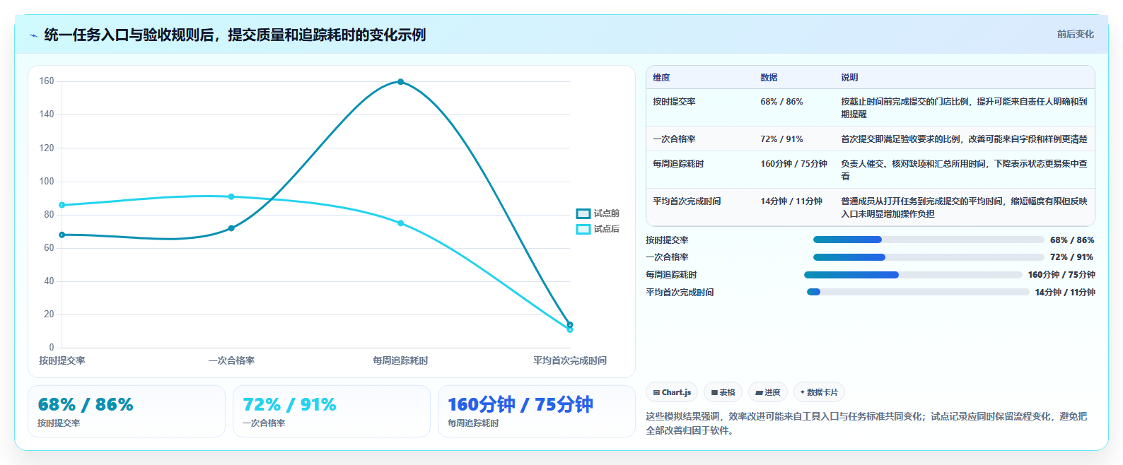
Task: Click progress value 68% / 86% beside bar
Action: (1072, 240)
